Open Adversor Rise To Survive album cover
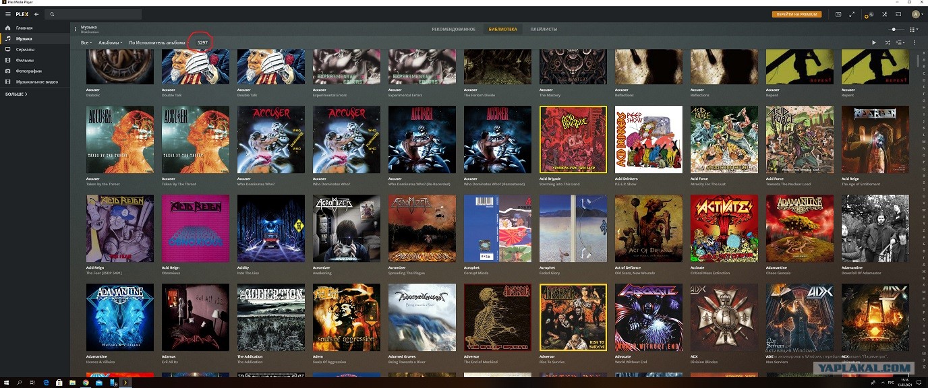 (573, 317)
